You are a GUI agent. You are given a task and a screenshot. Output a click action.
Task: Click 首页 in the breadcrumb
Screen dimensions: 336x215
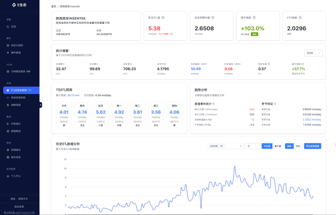point(54,6)
